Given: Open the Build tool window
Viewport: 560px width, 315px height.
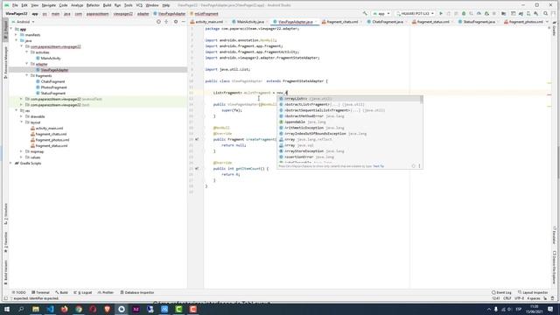Looking at the screenshot, I should click(x=61, y=292).
